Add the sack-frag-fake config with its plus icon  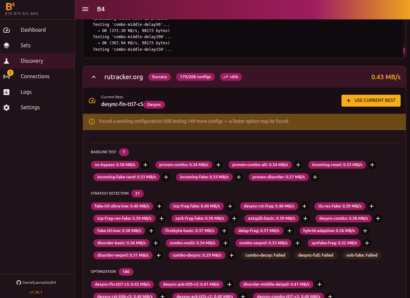(x=234, y=218)
